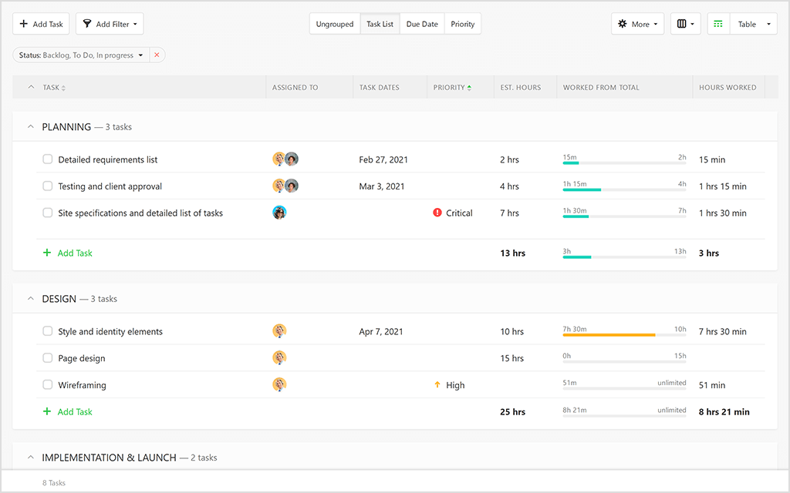This screenshot has height=493, width=790.
Task: Click the orange High priority arrow icon
Action: [x=438, y=384]
